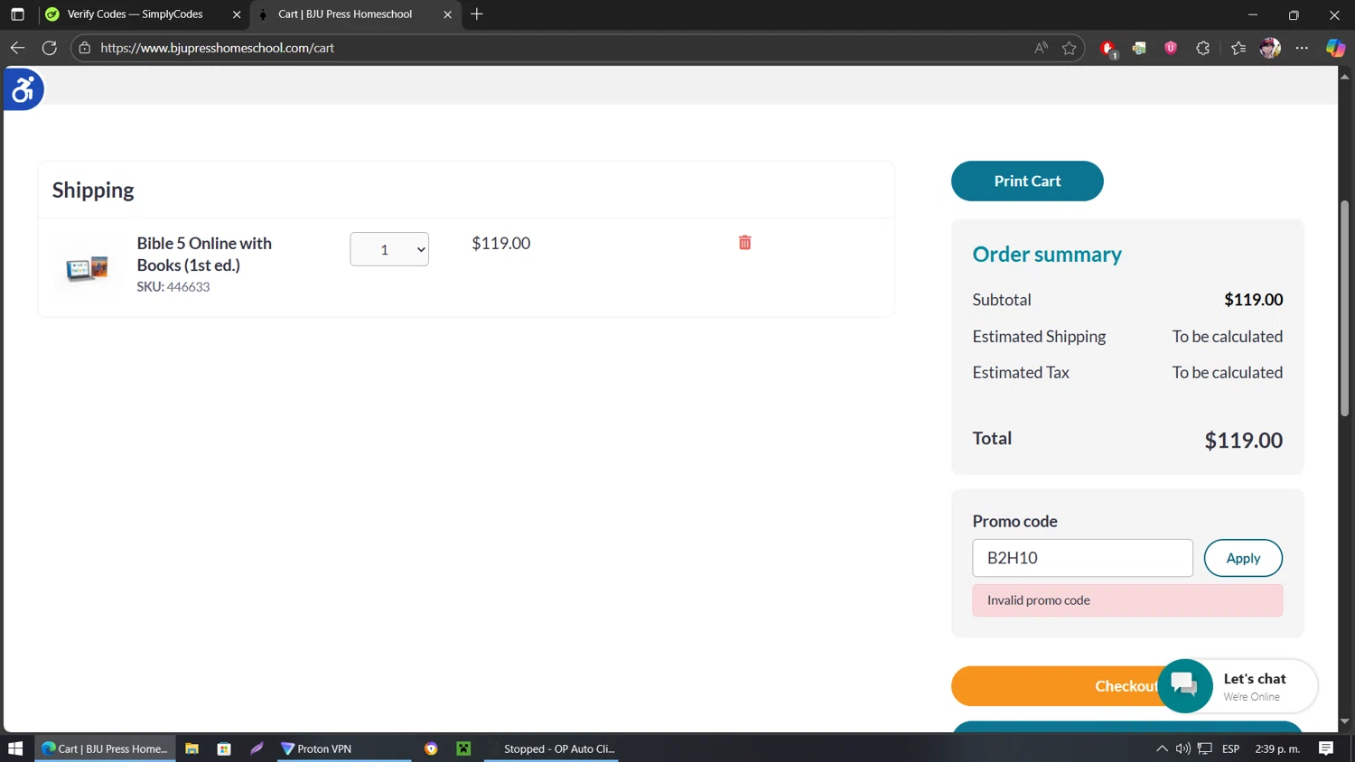Open Bible 5 Online with Books product link
Viewport: 1355px width, 762px height.
point(204,254)
